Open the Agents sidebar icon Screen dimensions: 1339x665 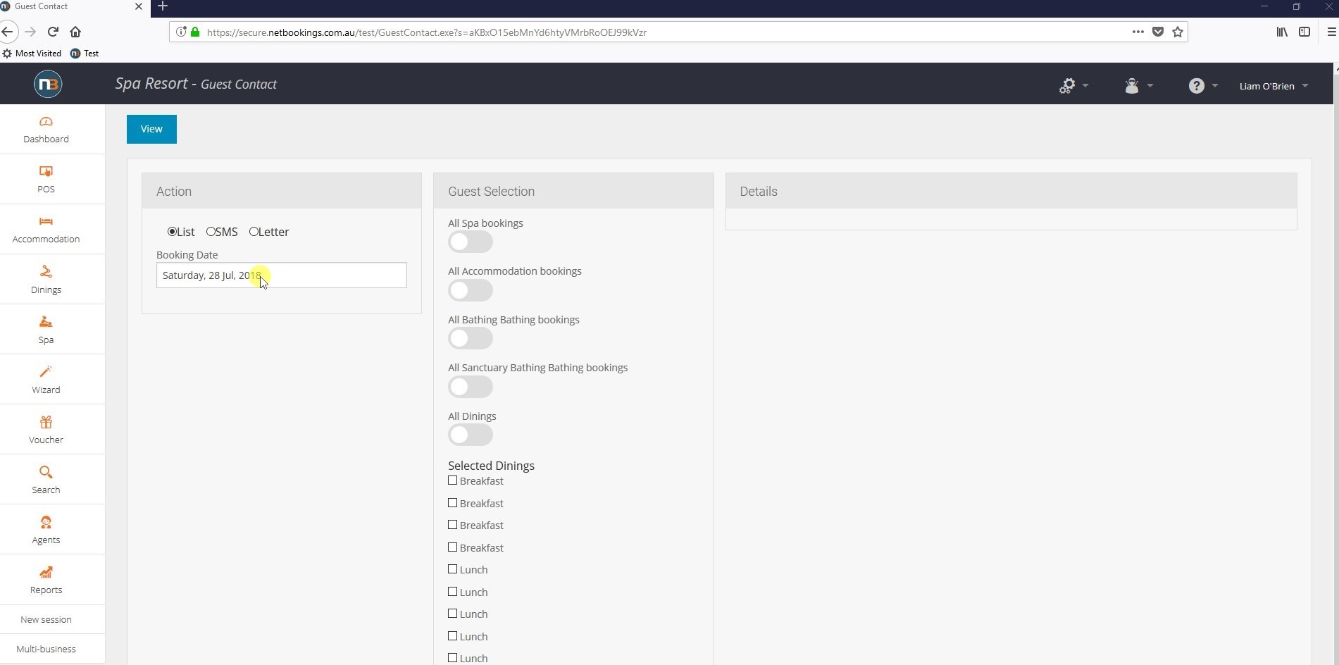pos(46,522)
